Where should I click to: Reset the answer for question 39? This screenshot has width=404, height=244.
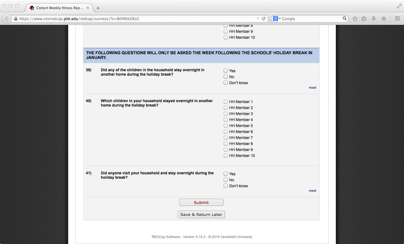pyautogui.click(x=312, y=88)
